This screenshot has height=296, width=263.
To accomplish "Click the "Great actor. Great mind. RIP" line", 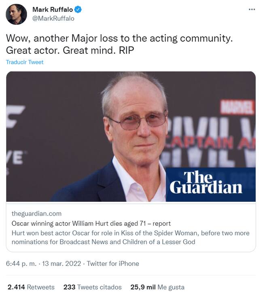I will point(70,51).
